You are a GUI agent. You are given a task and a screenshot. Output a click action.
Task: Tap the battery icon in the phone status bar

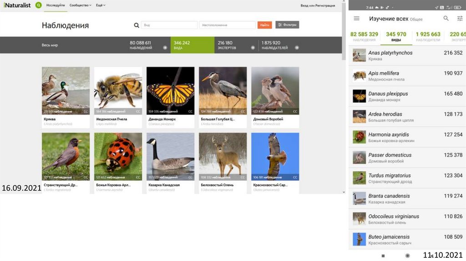457,7
